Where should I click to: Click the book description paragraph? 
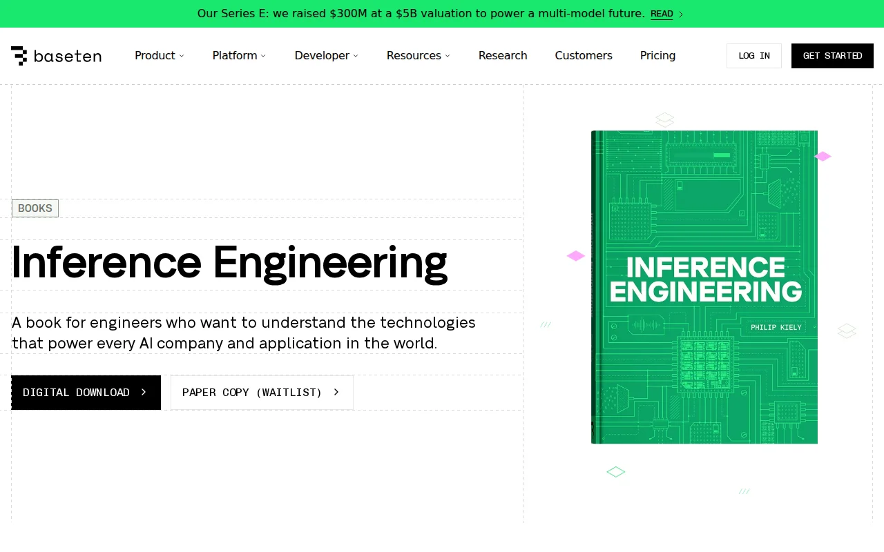(x=244, y=333)
